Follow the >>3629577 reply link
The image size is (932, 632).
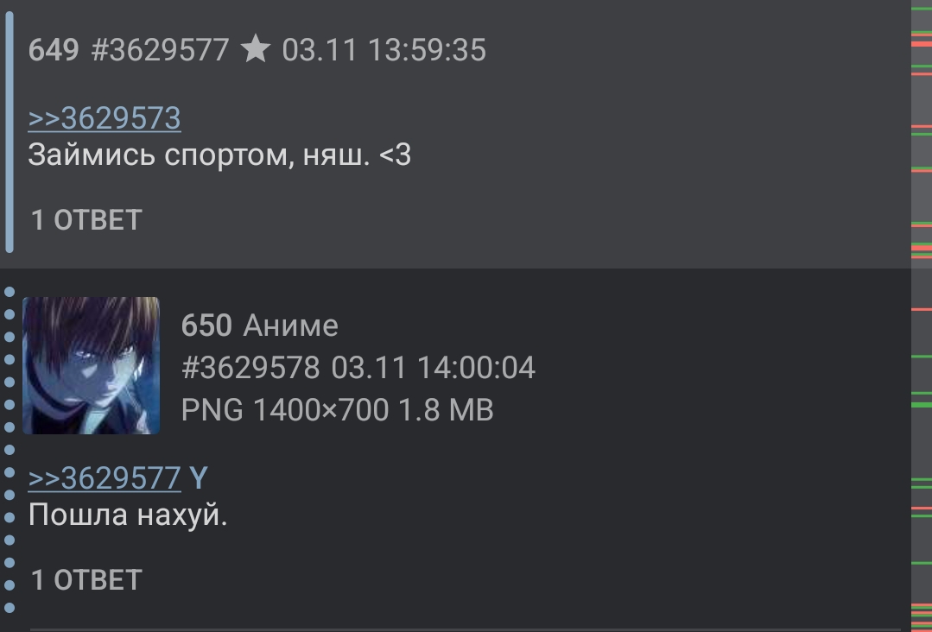105,478
